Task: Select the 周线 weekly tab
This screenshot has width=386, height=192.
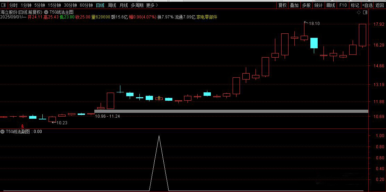Action: click(x=112, y=5)
